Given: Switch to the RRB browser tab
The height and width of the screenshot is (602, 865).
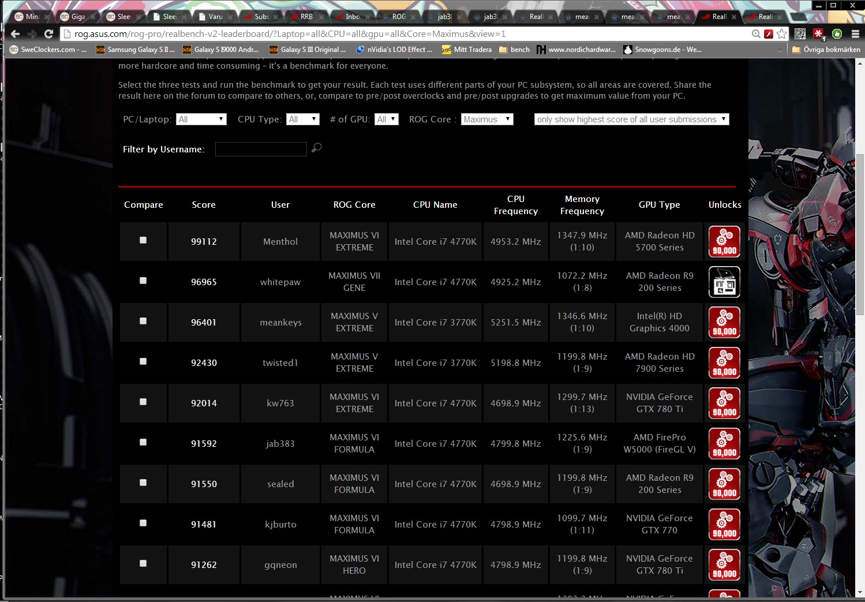Looking at the screenshot, I should [305, 17].
